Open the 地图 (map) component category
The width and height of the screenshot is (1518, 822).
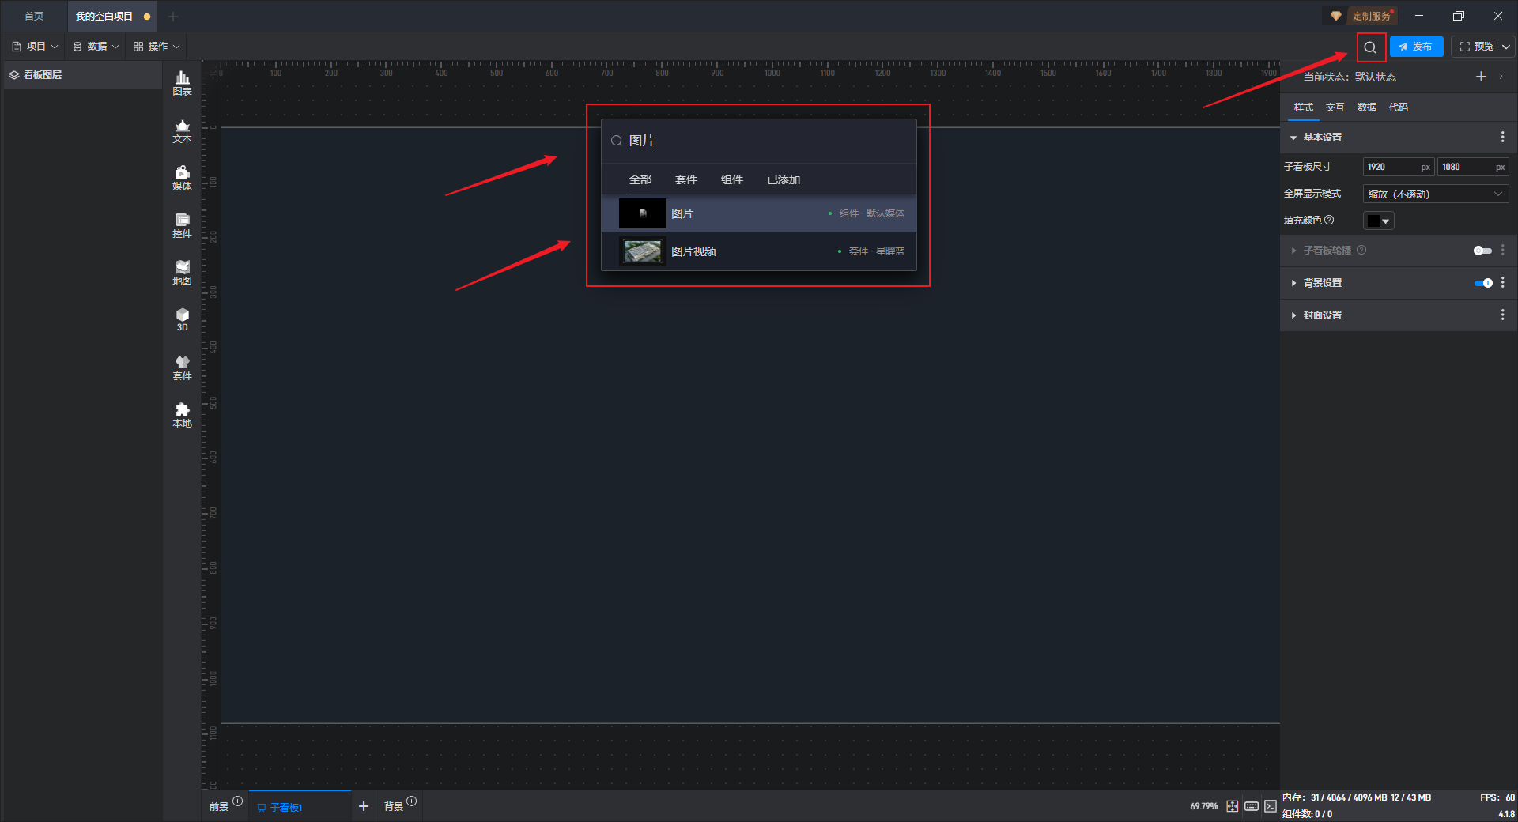coord(182,273)
